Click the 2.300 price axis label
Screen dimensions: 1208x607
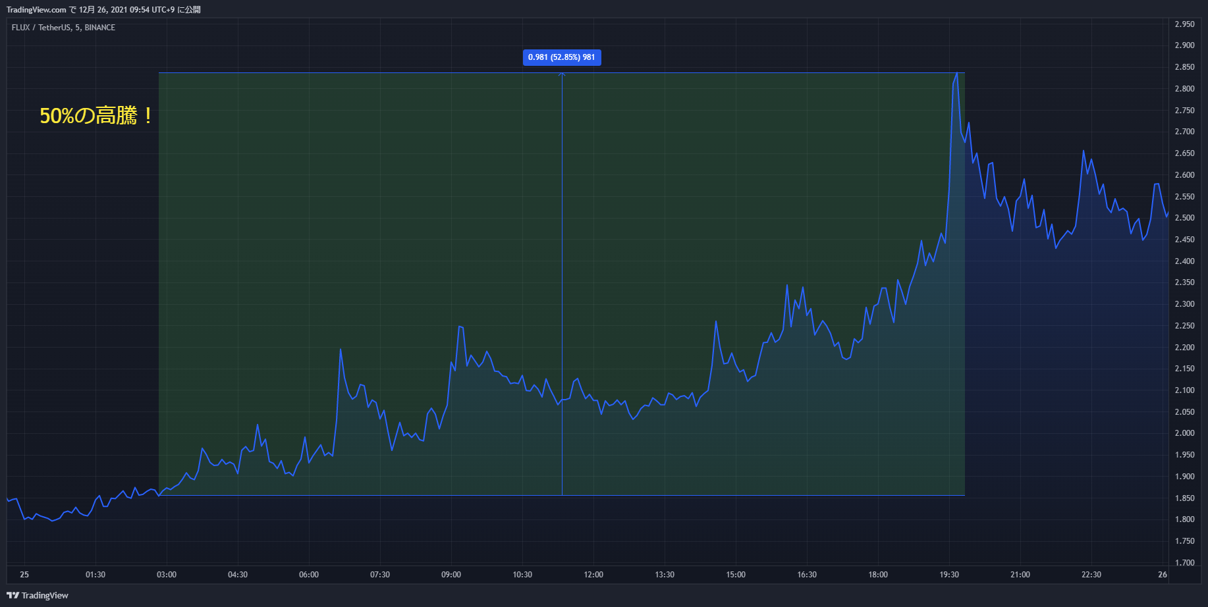[1184, 304]
